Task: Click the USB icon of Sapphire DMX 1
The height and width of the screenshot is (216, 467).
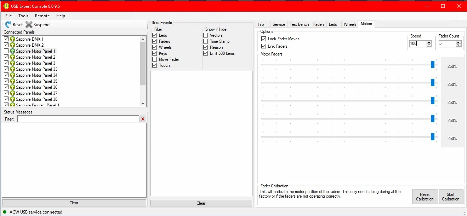Action: pyautogui.click(x=12, y=39)
